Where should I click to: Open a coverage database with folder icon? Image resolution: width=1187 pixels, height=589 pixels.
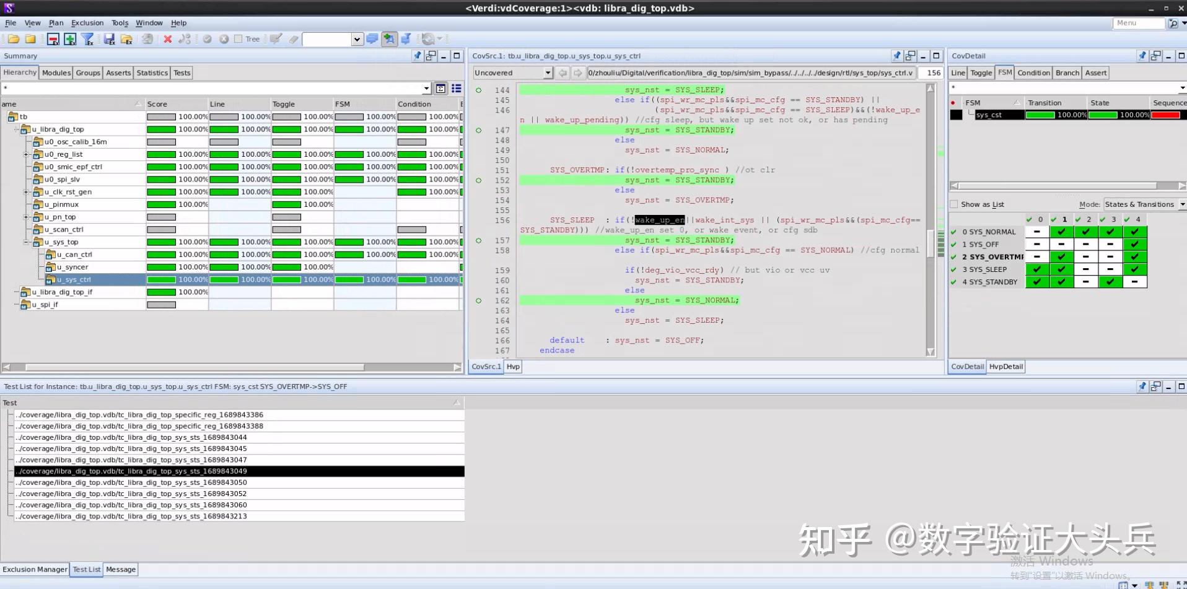coord(13,39)
